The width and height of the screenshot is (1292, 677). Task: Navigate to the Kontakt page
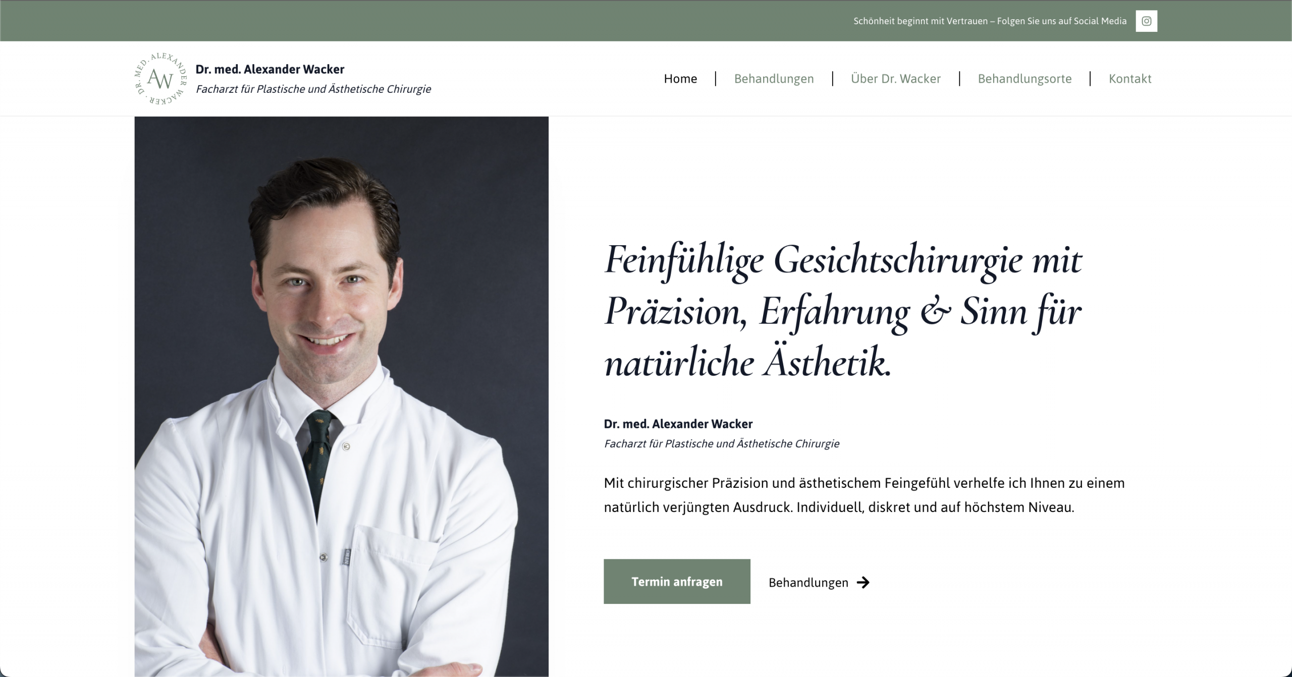[x=1130, y=79]
